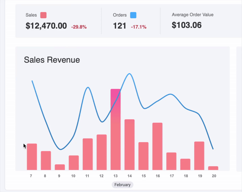Click the sales bar for day 12

(102, 152)
